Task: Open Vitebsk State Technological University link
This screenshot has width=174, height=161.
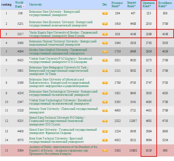Action: [x=60, y=102]
